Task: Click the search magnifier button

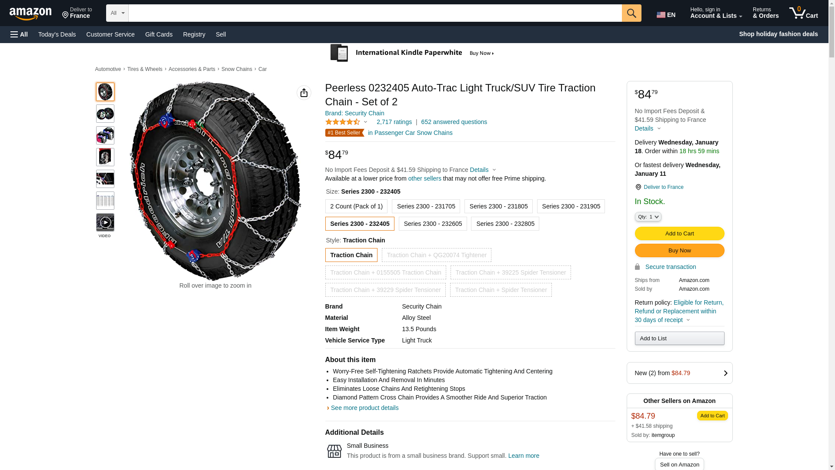Action: coord(631,13)
